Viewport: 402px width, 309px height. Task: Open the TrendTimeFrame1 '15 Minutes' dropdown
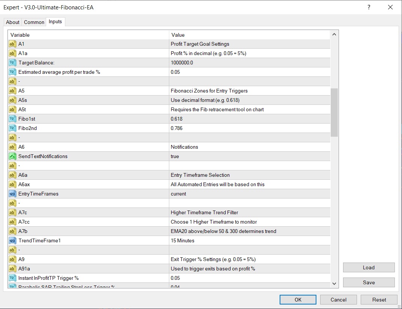click(250, 240)
